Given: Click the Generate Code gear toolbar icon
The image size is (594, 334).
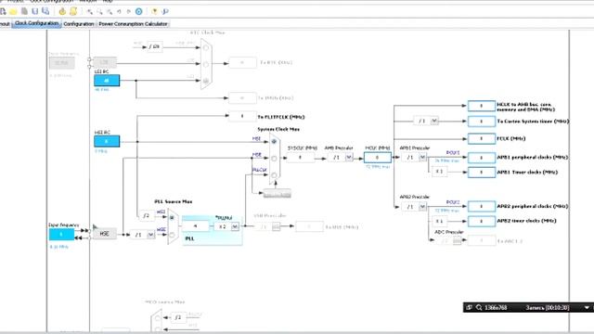Looking at the screenshot, I should click(62, 11).
